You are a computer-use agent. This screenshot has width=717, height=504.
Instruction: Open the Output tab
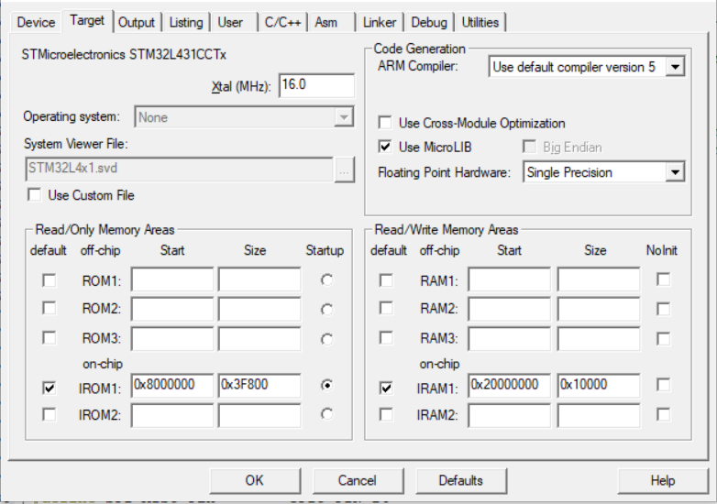coord(137,22)
